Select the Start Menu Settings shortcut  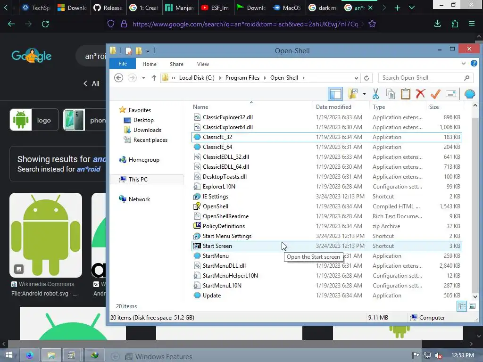click(x=326, y=236)
